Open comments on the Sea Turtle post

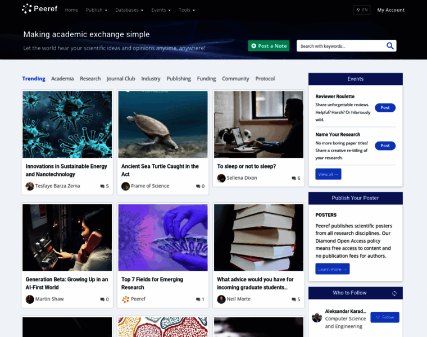pyautogui.click(x=198, y=186)
